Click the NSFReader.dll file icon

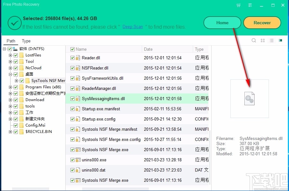click(78, 68)
